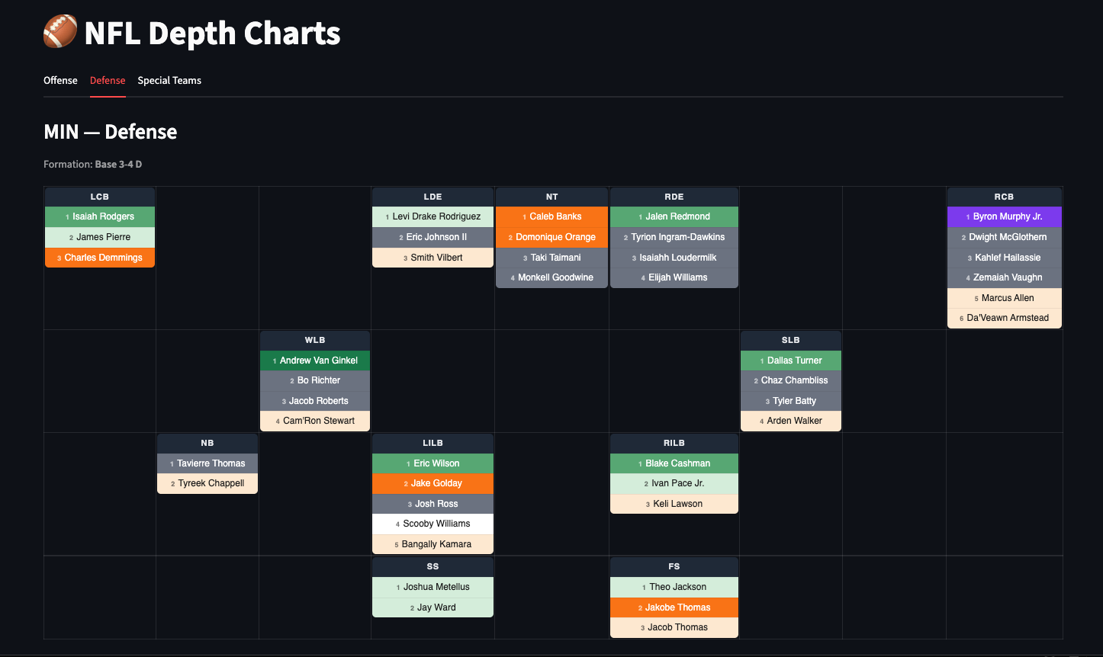Select Jake Golday's row
Image resolution: width=1103 pixels, height=657 pixels.
point(433,483)
